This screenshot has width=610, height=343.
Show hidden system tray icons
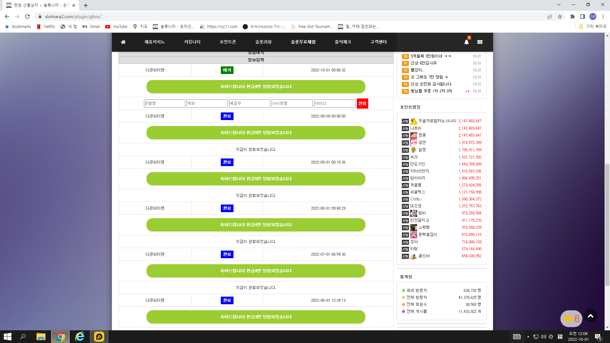pyautogui.click(x=528, y=337)
